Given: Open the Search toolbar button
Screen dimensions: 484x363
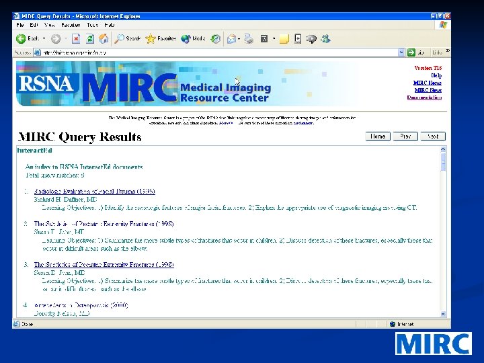Looking at the screenshot, I should pos(127,38).
